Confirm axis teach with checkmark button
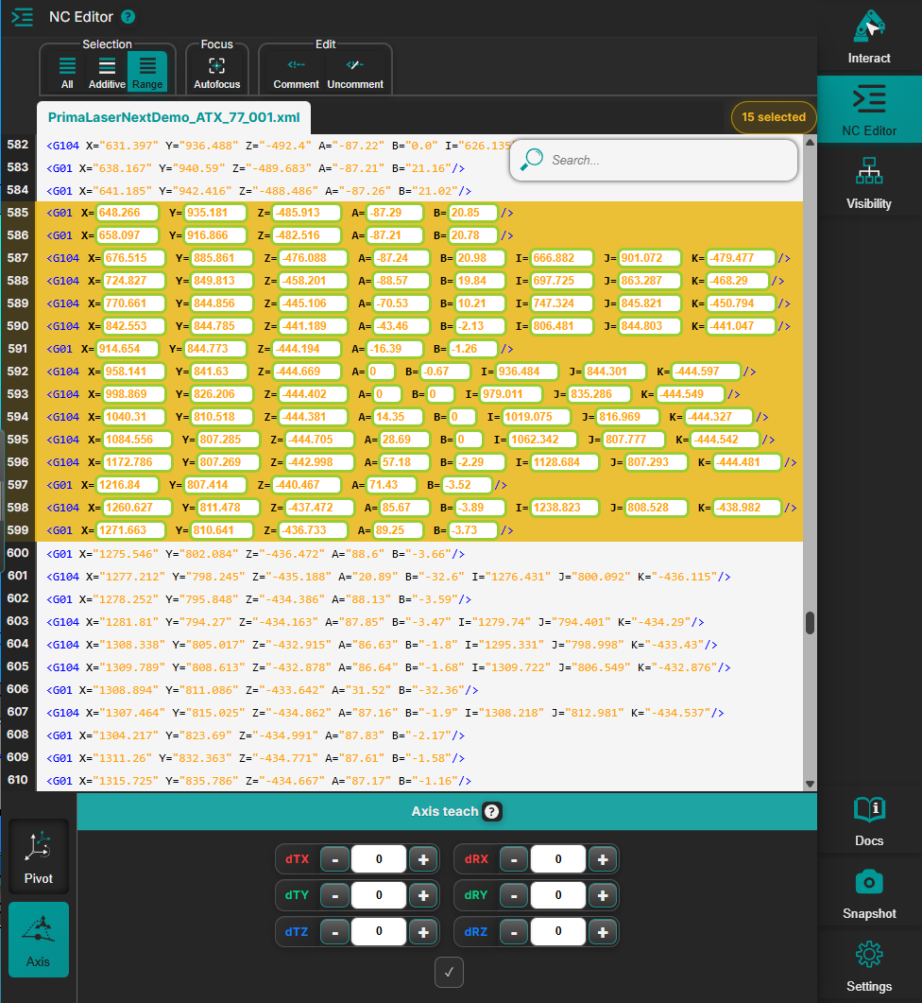Viewport: 922px width, 1003px height. coord(449,973)
